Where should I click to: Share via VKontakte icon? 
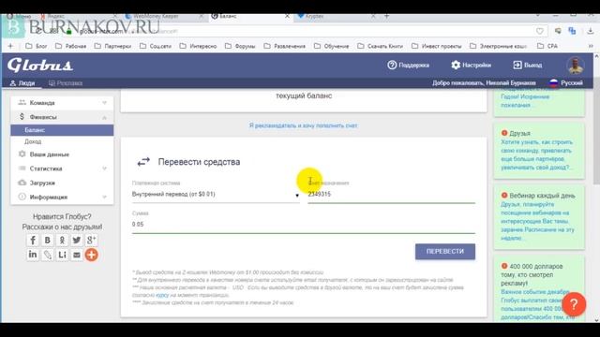(x=48, y=240)
